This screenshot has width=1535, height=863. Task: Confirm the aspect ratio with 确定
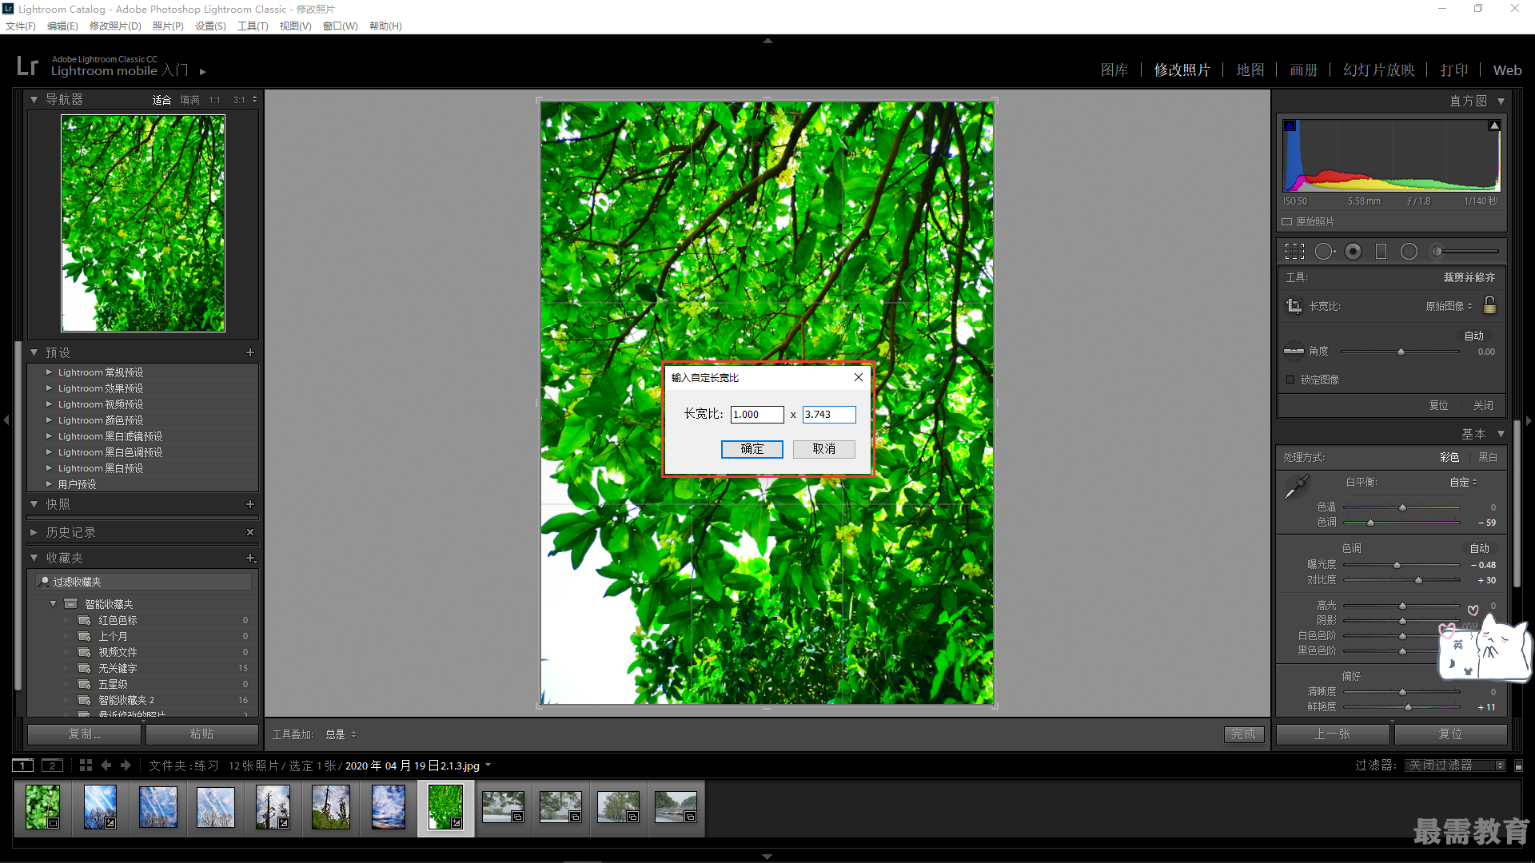point(752,449)
